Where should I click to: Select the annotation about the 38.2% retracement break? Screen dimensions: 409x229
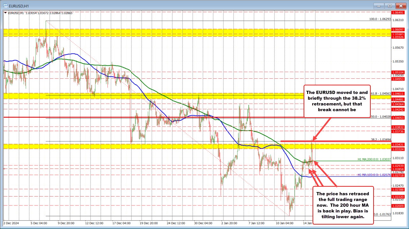pos(337,101)
